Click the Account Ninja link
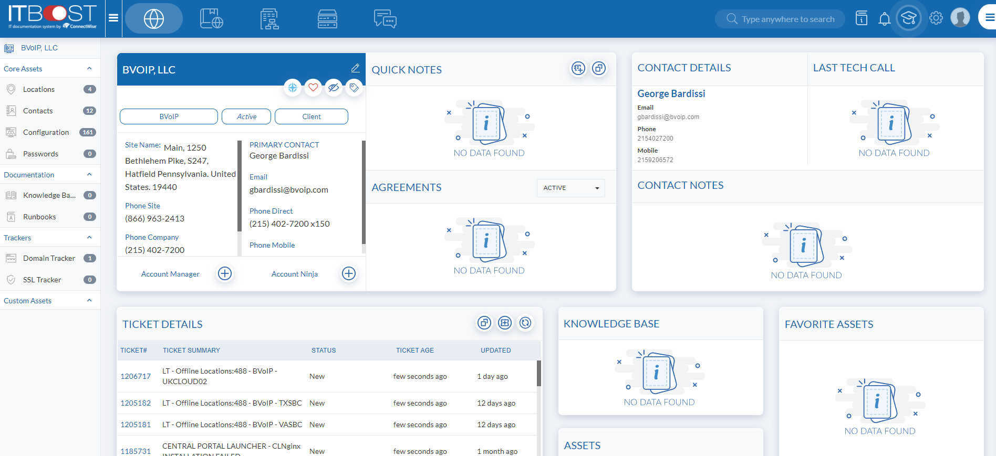Viewport: 996px width, 456px height. click(295, 274)
